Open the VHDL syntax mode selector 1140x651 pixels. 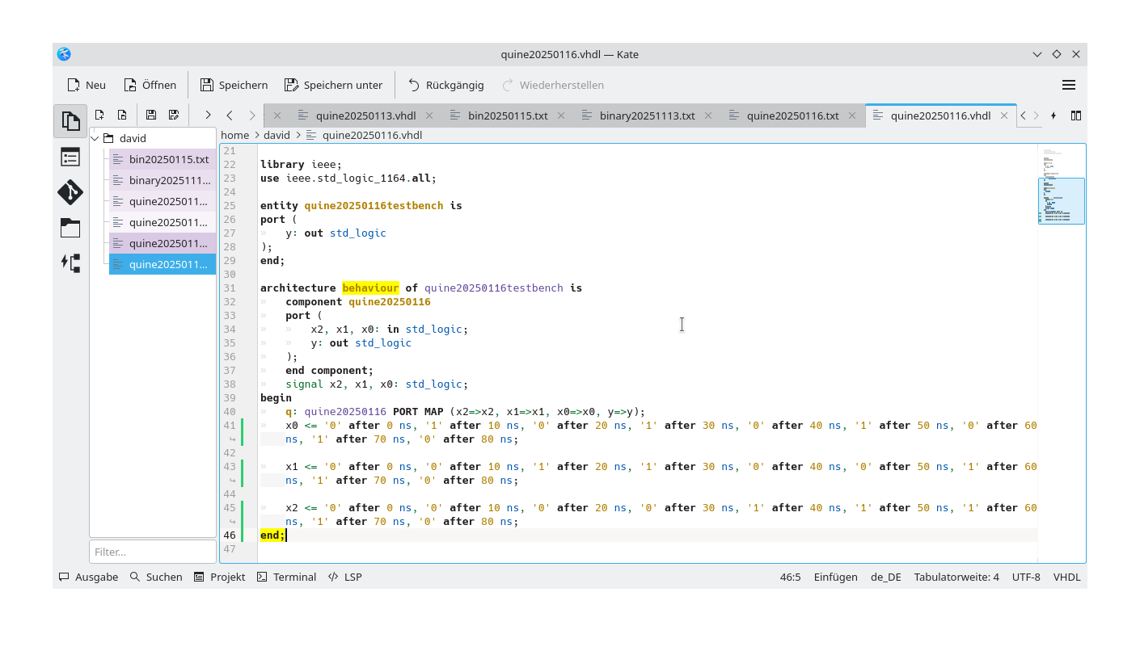1066,577
